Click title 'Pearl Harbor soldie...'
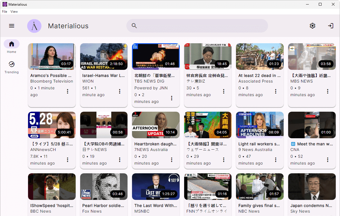340x216 pixels. tap(103, 206)
